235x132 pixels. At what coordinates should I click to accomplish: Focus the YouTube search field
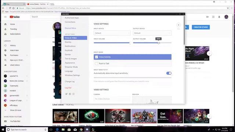click(46, 17)
